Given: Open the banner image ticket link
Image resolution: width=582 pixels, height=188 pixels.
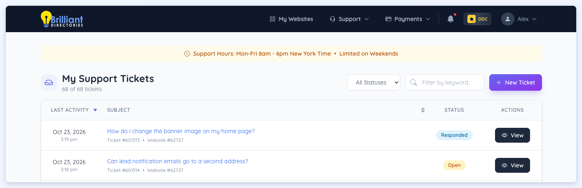Looking at the screenshot, I should [181, 131].
